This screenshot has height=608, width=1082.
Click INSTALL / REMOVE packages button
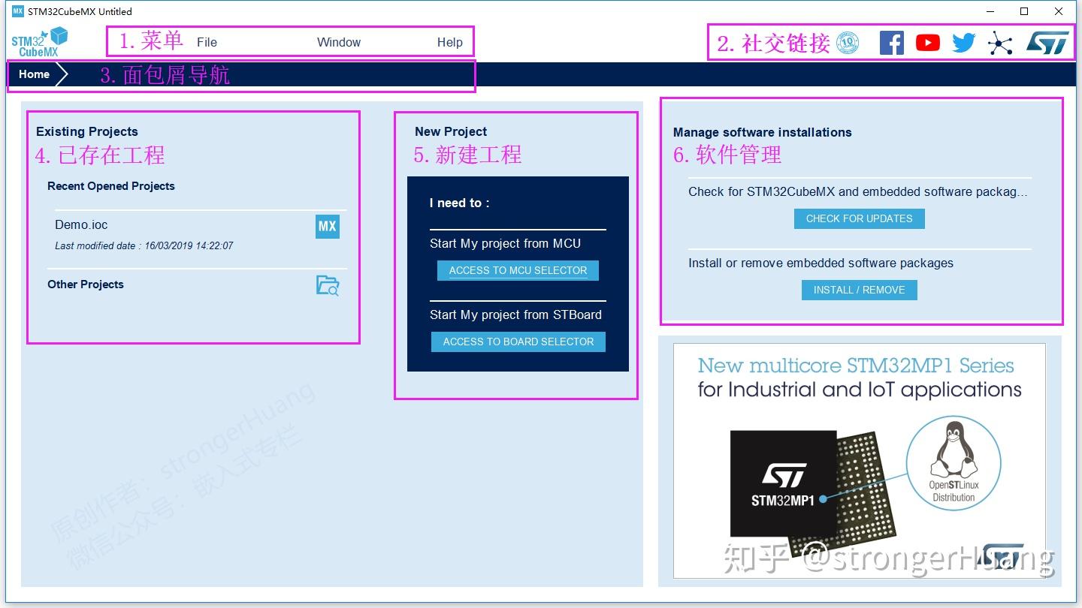[x=859, y=290]
